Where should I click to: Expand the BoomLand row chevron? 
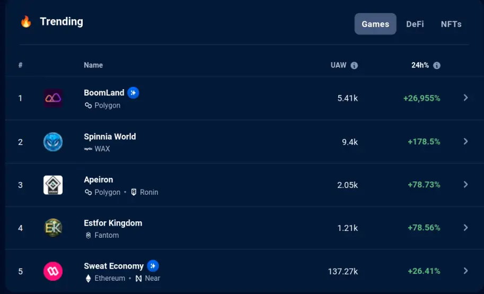point(465,98)
